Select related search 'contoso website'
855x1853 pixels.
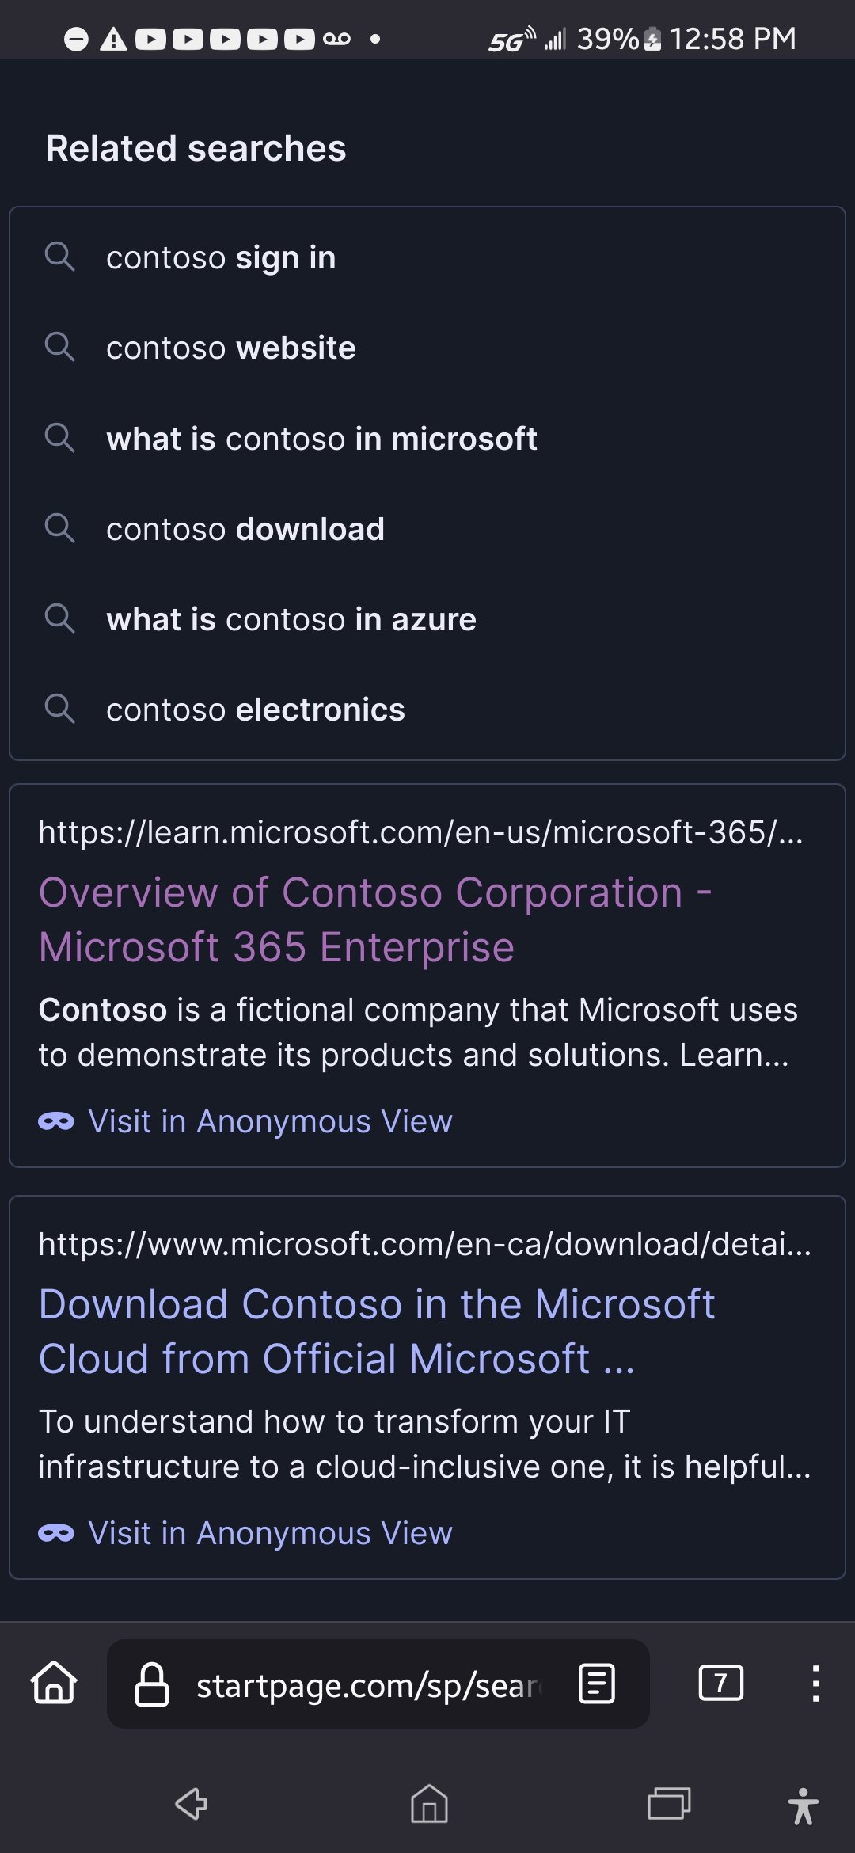pyautogui.click(x=231, y=348)
